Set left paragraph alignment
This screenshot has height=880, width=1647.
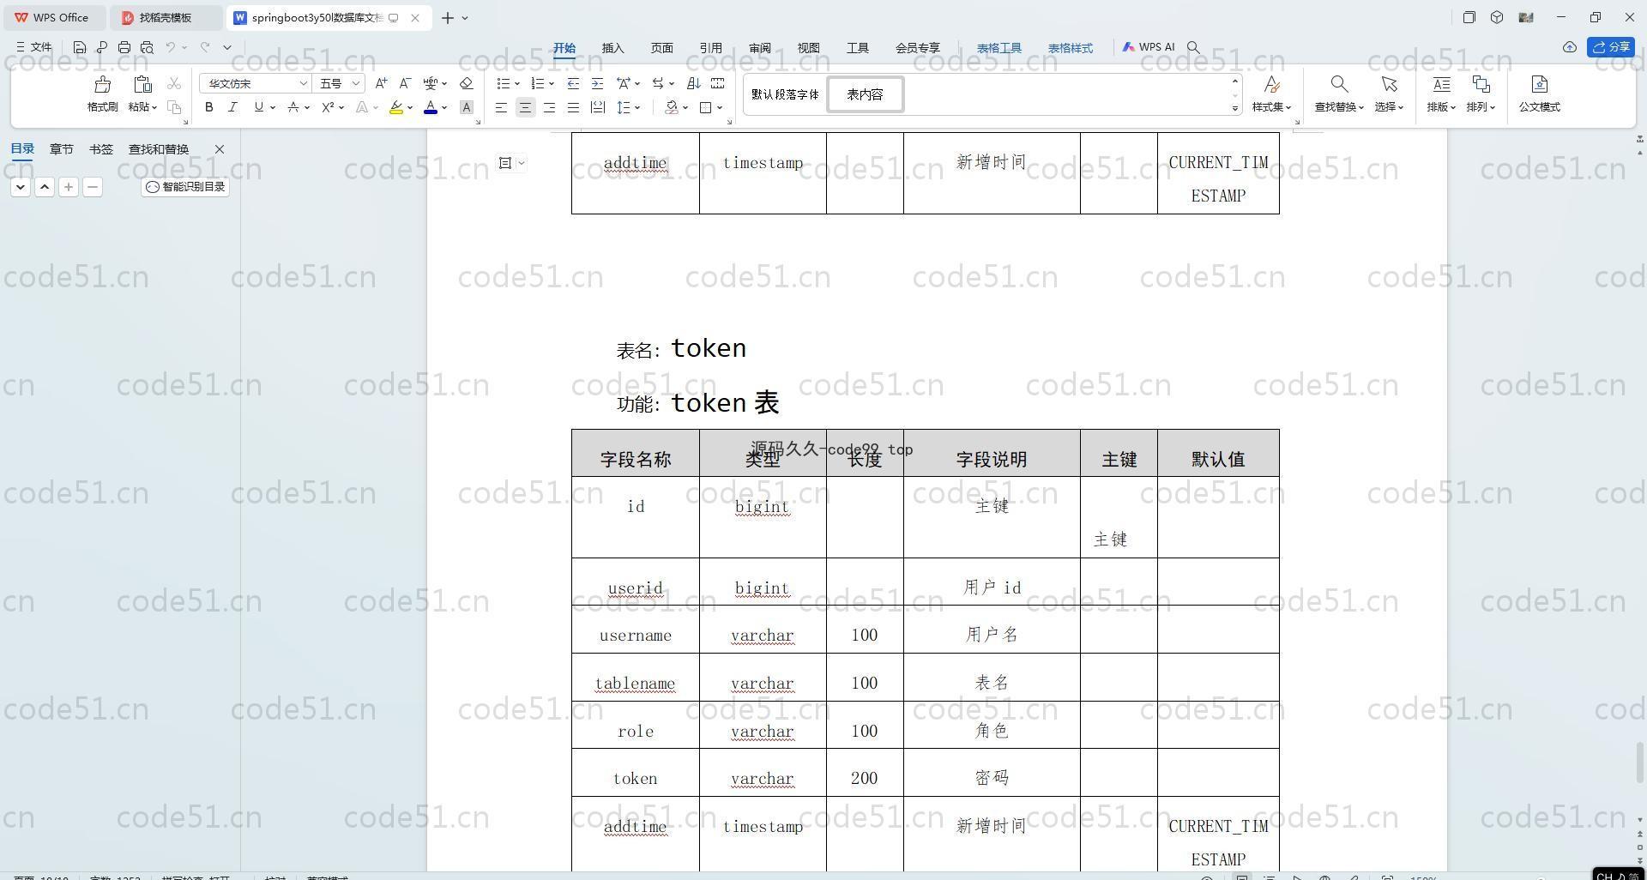click(501, 107)
